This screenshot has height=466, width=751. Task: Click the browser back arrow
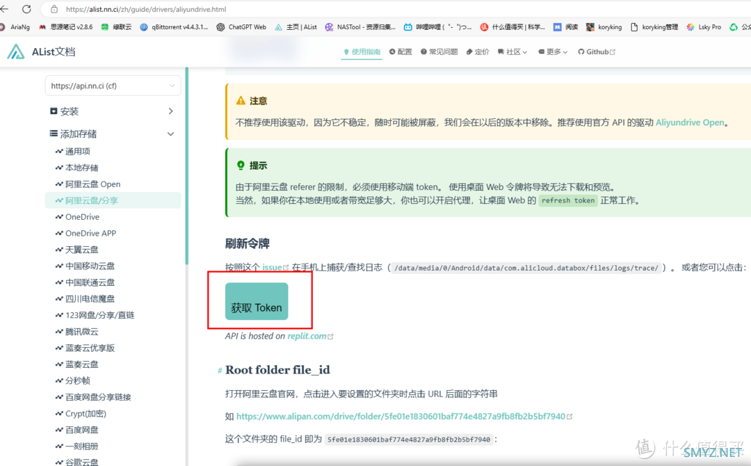[x=4, y=9]
